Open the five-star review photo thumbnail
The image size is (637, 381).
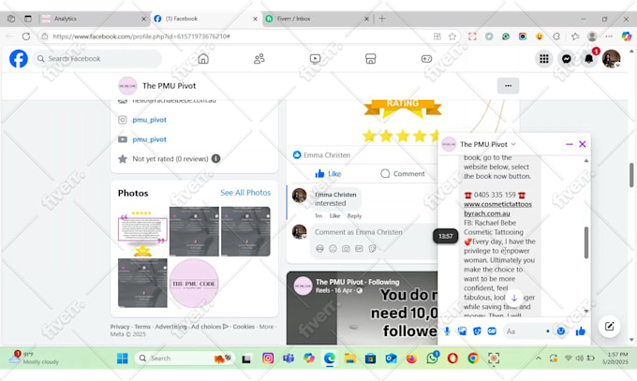coord(142,231)
